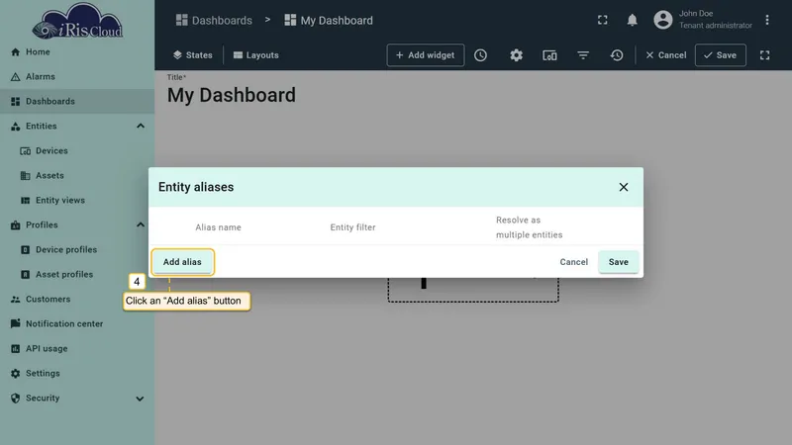Click the My Dashboard breadcrumb
The image size is (792, 445).
(x=329, y=20)
